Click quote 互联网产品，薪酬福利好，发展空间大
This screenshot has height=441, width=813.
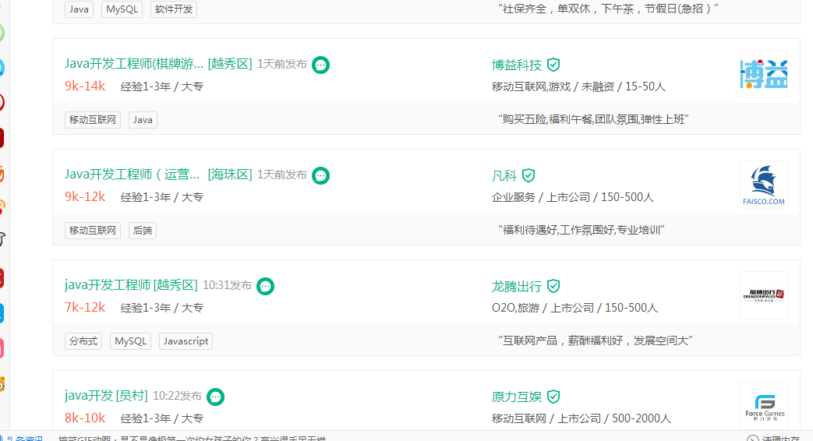(596, 341)
